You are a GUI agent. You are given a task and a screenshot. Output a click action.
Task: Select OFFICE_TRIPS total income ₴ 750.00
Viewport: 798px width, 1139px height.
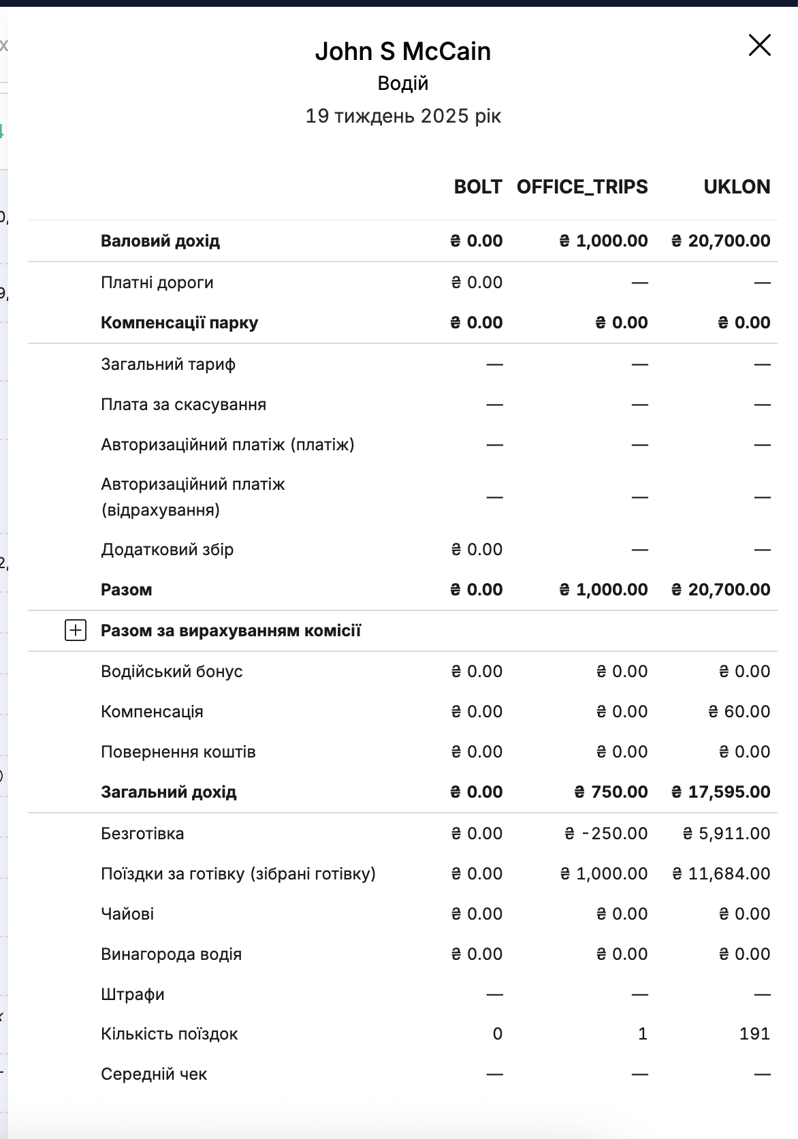click(x=611, y=792)
